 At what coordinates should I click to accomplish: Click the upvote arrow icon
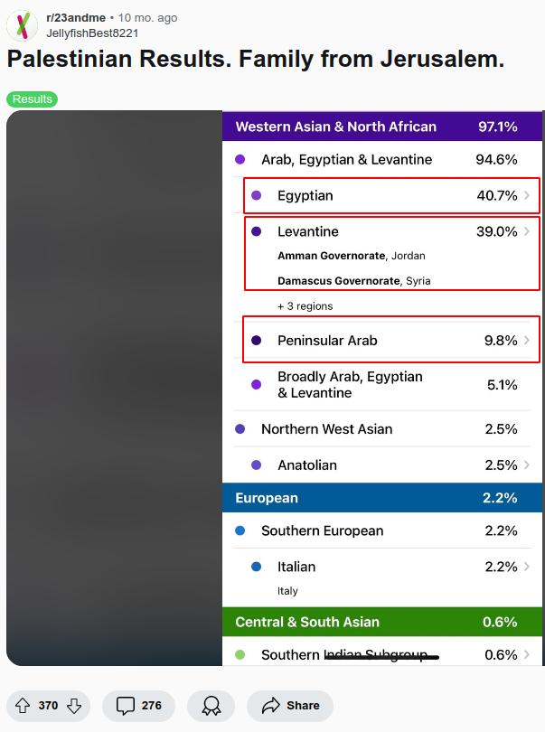point(23,706)
